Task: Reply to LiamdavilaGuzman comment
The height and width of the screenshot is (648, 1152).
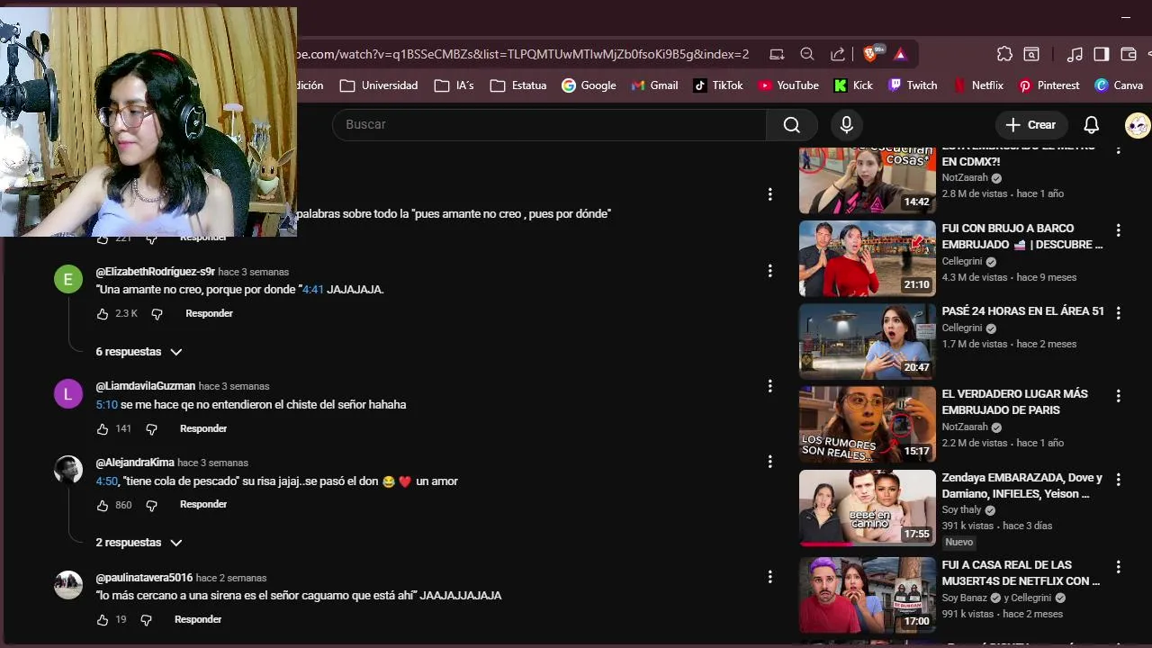Action: click(x=203, y=428)
